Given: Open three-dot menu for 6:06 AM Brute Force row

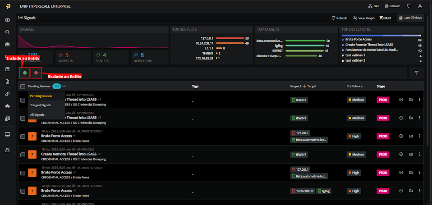Looking at the screenshot, I should [419, 136].
